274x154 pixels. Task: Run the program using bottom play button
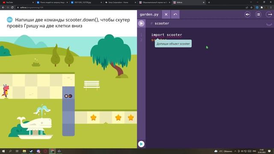[141, 144]
